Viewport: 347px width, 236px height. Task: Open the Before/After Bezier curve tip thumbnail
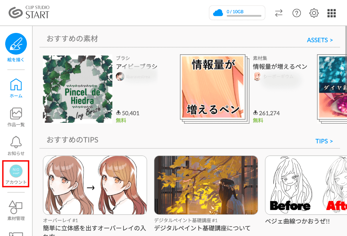pos(306,185)
